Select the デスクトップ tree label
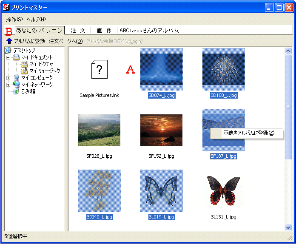Image resolution: width=296 pixels, height=244 pixels. tap(24, 51)
